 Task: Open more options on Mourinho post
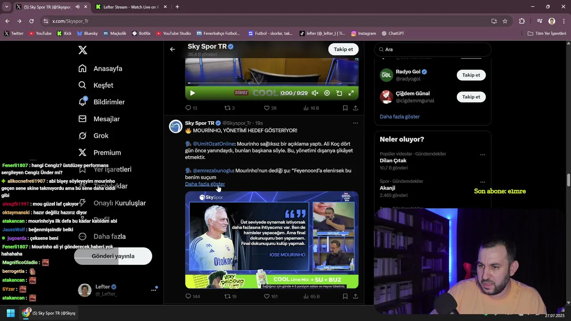pos(356,123)
